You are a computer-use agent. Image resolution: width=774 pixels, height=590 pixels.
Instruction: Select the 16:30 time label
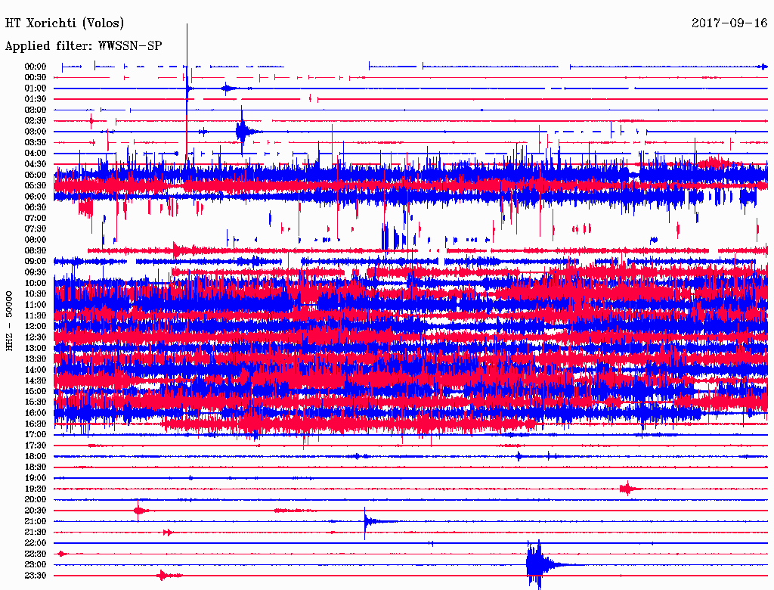[36, 424]
